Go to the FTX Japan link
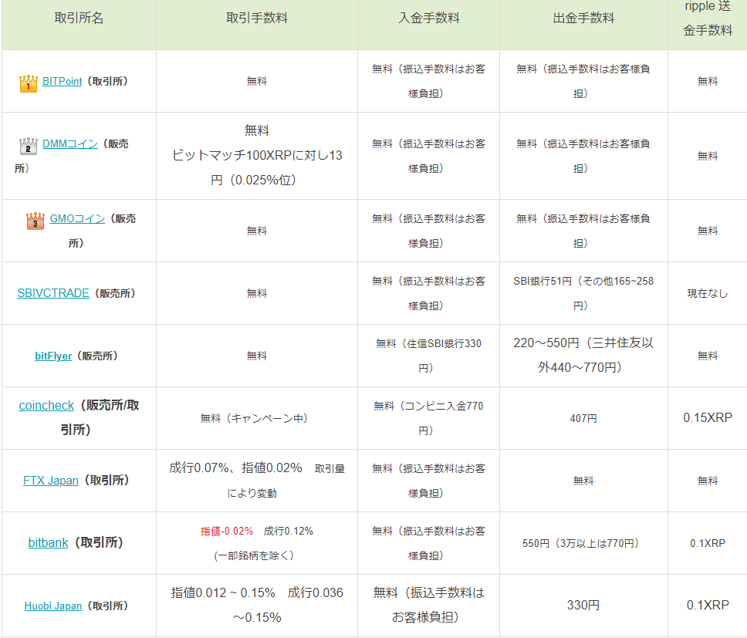The height and width of the screenshot is (638, 747). click(51, 481)
